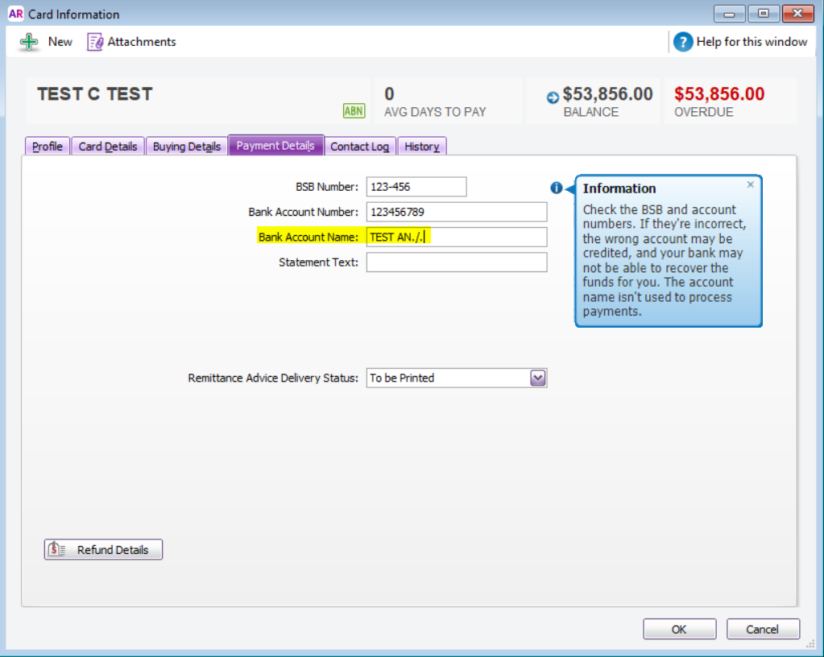This screenshot has height=657, width=824.
Task: View the History tab
Action: 422,147
